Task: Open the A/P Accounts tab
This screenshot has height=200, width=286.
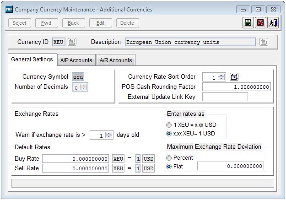Action: 76,60
